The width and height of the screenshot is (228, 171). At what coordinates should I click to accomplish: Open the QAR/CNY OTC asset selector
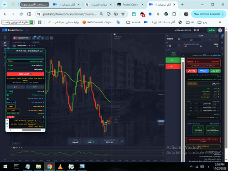(x=22, y=38)
